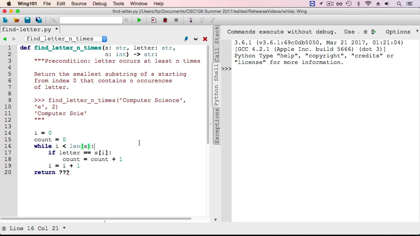Click the Python Shell prompt input area

(325, 69)
